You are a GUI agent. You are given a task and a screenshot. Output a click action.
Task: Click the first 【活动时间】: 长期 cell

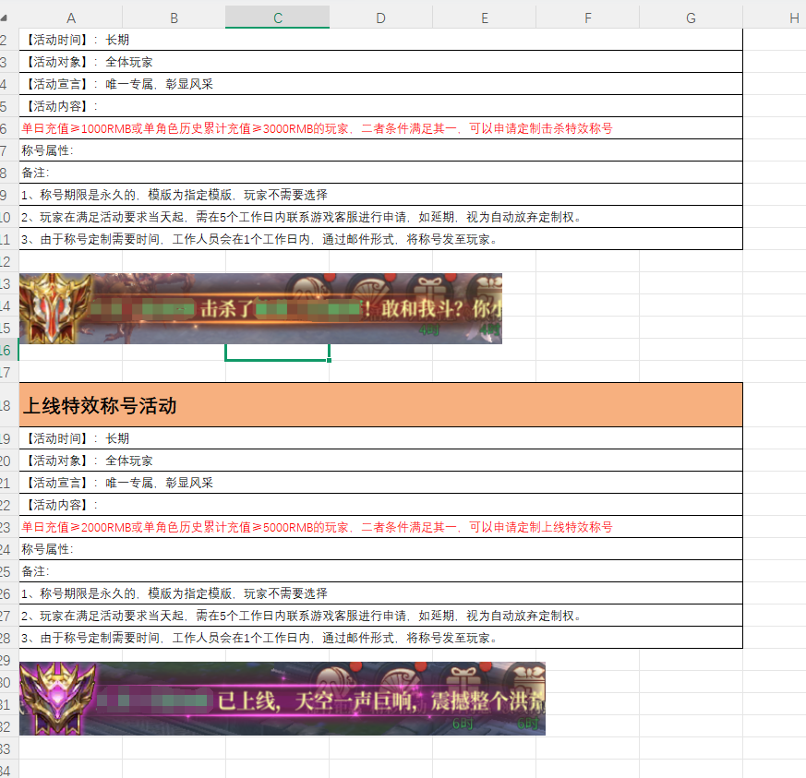point(77,40)
